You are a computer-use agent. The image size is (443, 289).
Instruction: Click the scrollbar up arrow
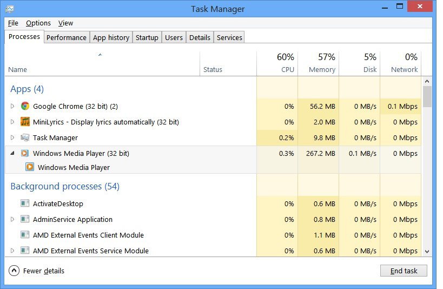tap(427, 81)
